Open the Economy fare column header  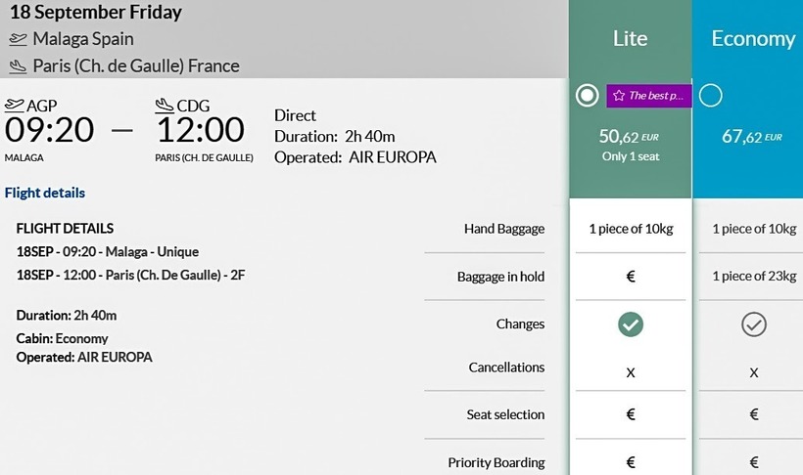coord(752,39)
